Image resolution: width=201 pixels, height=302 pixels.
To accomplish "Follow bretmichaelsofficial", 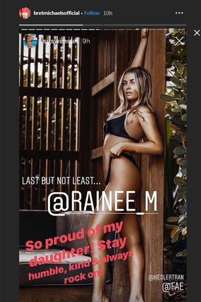I will click(92, 13).
